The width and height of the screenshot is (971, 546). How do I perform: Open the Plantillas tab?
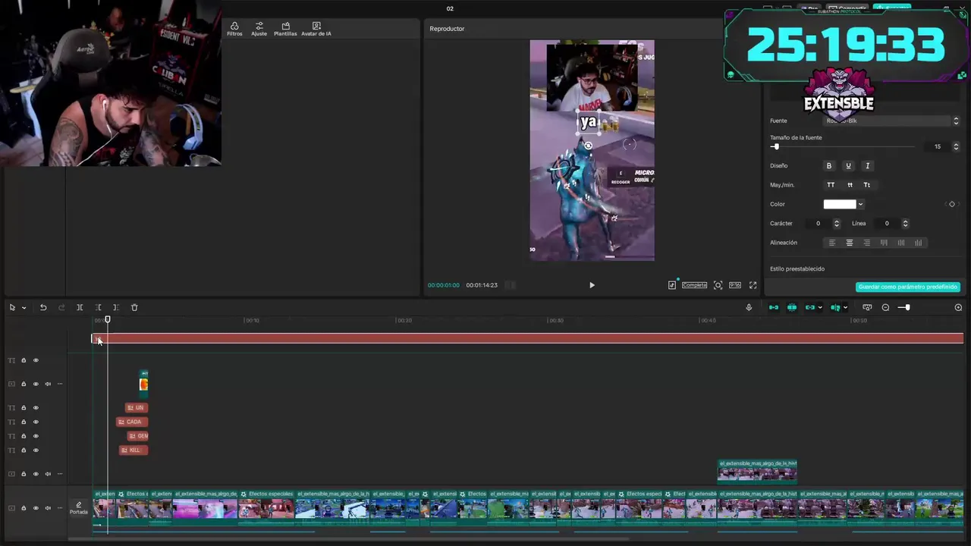(x=285, y=29)
